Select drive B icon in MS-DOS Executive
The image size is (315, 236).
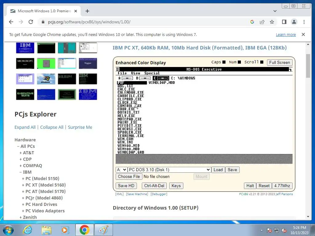(x=143, y=78)
